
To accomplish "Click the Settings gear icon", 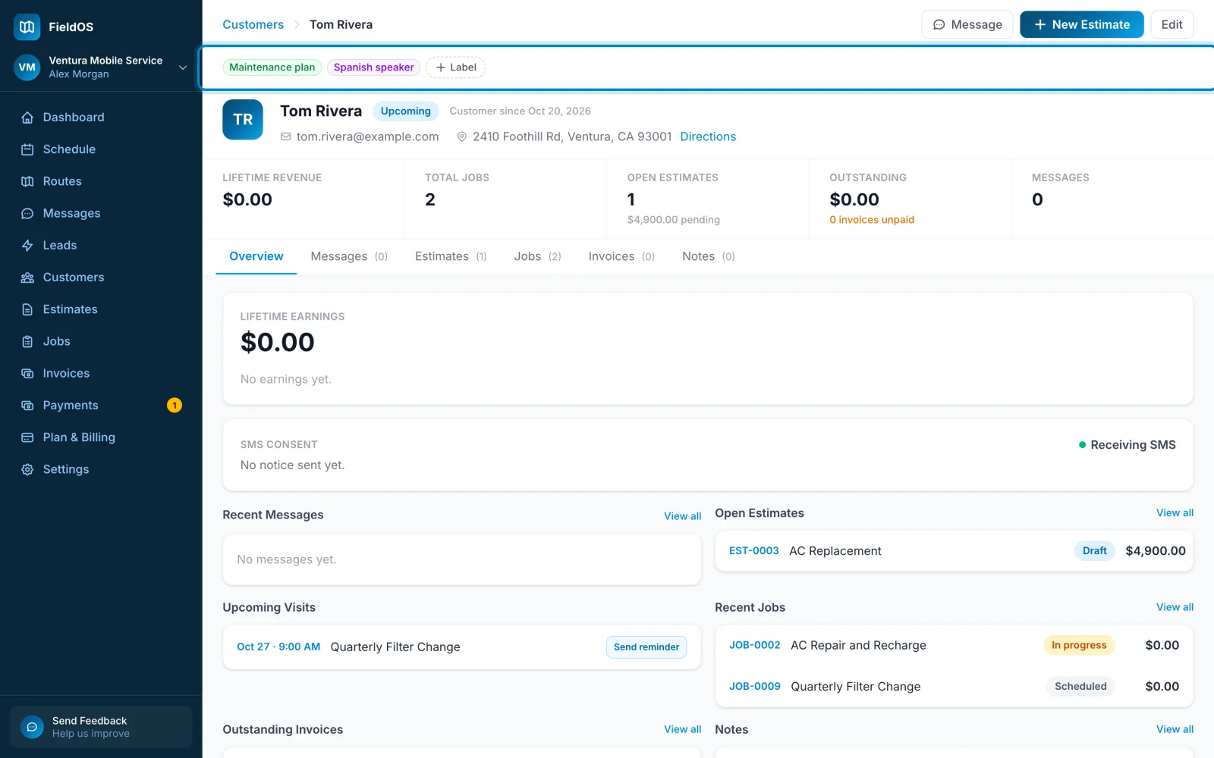I will [27, 469].
